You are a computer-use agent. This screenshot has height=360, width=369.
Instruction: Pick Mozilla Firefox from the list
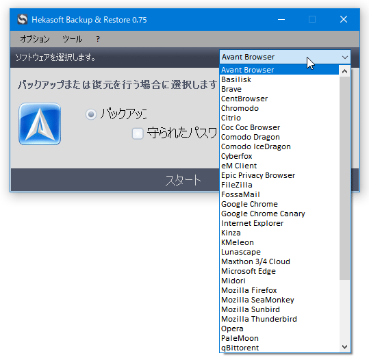(279, 290)
